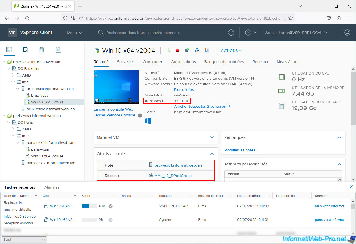This screenshot has width=356, height=244.
Task: Open the Configurer tab
Action: click(152, 62)
